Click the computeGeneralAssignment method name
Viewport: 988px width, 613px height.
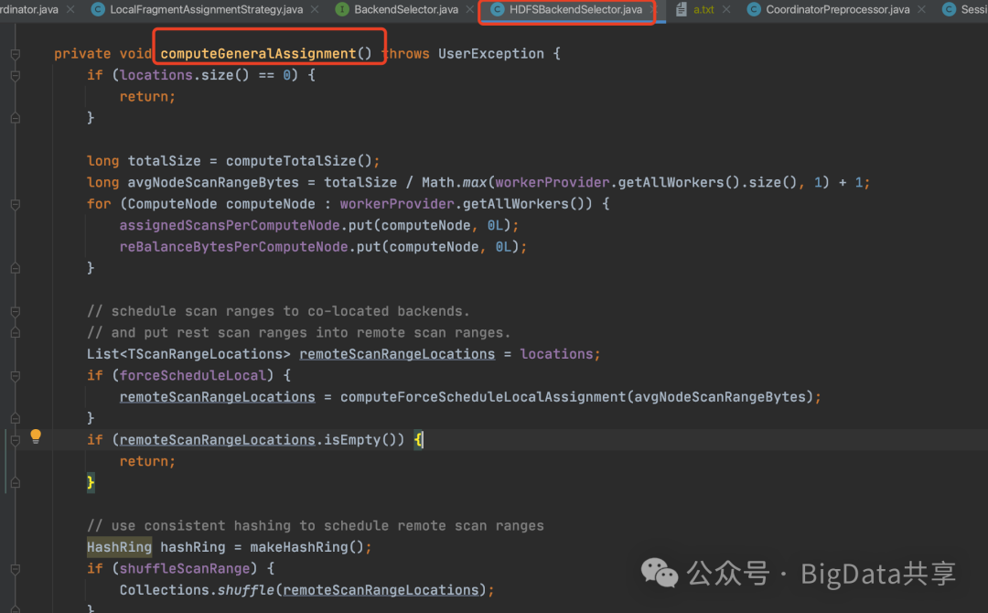pyautogui.click(x=258, y=54)
